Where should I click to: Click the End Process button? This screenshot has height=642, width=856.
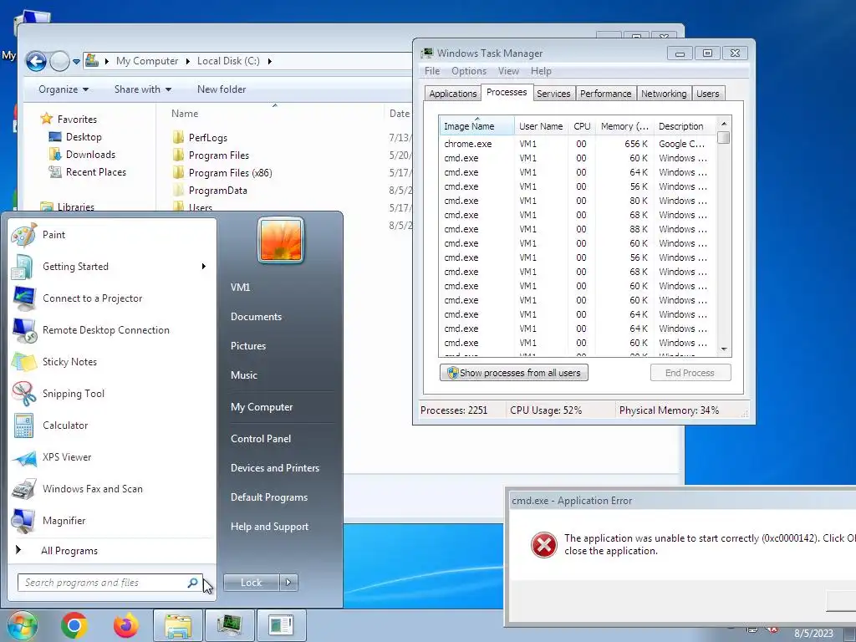[x=690, y=373]
